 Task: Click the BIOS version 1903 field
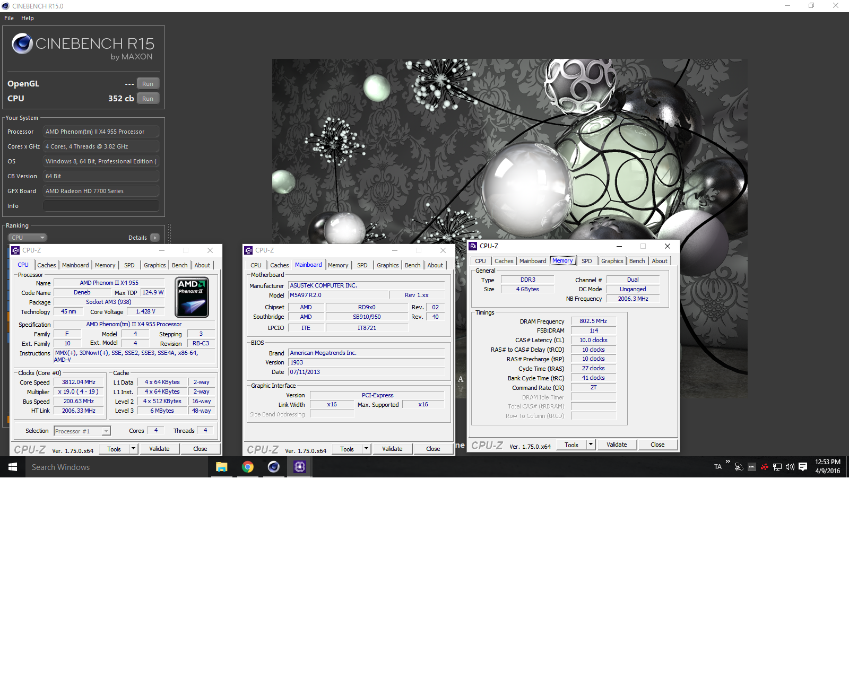click(x=366, y=362)
